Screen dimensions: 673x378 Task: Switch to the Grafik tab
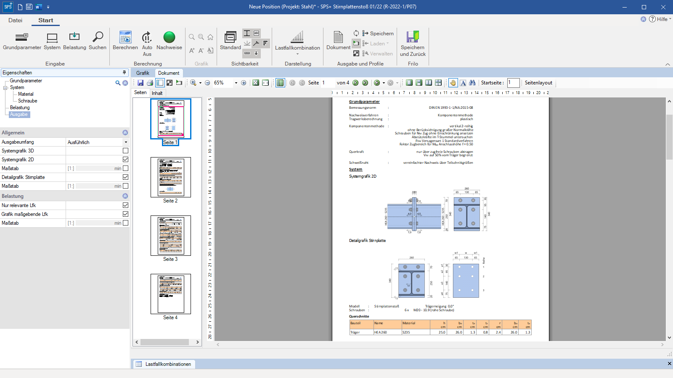click(x=143, y=73)
